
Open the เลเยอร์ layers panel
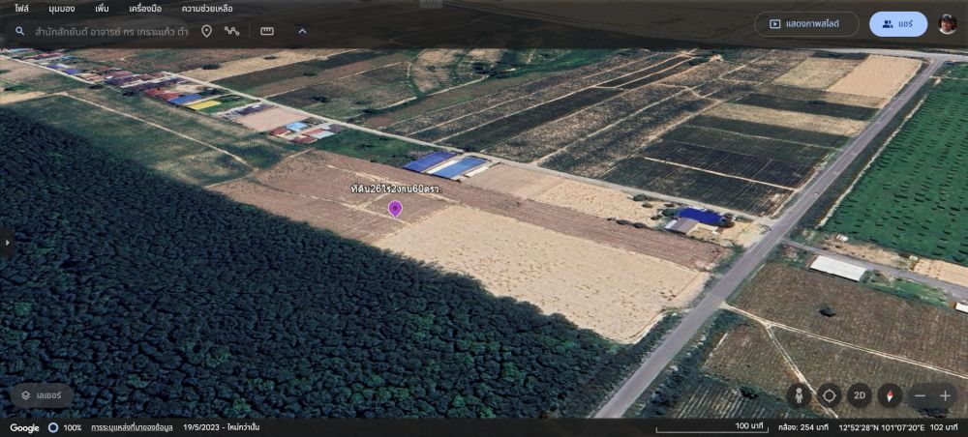41,395
